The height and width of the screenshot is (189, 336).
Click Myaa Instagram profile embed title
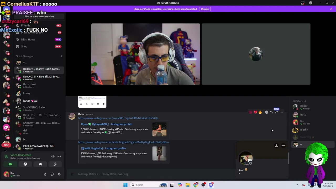107,124
